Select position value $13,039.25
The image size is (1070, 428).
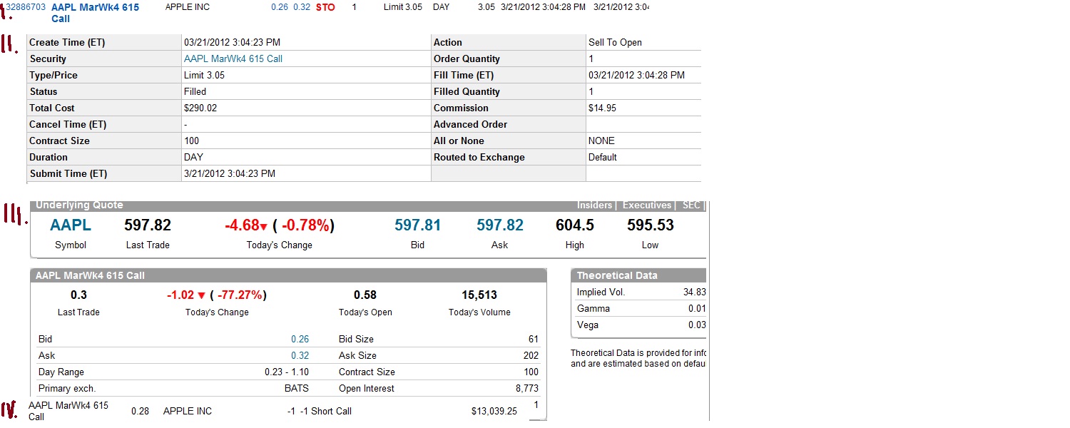click(x=494, y=412)
